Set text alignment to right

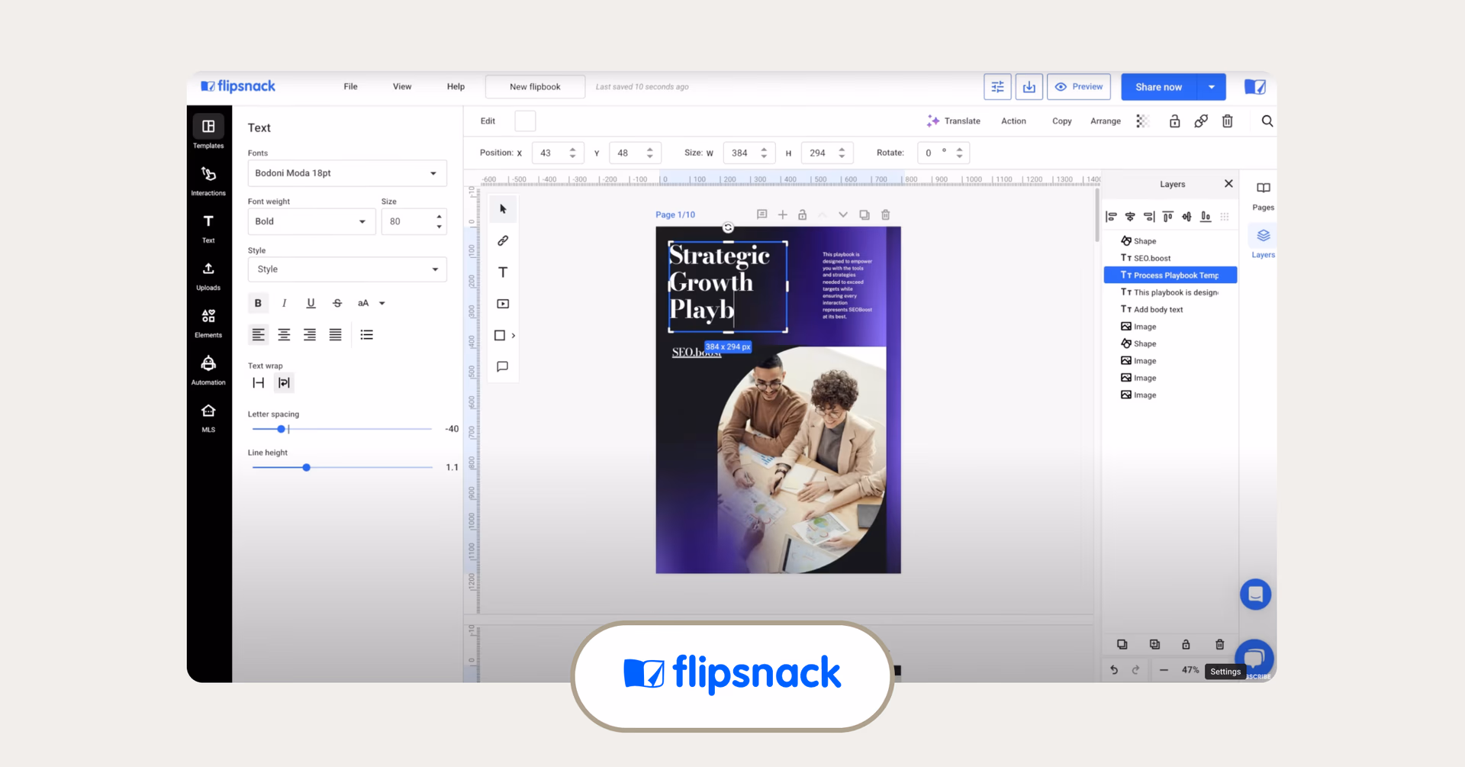point(310,335)
